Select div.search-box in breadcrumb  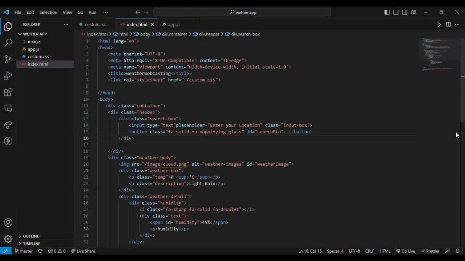pyautogui.click(x=242, y=34)
